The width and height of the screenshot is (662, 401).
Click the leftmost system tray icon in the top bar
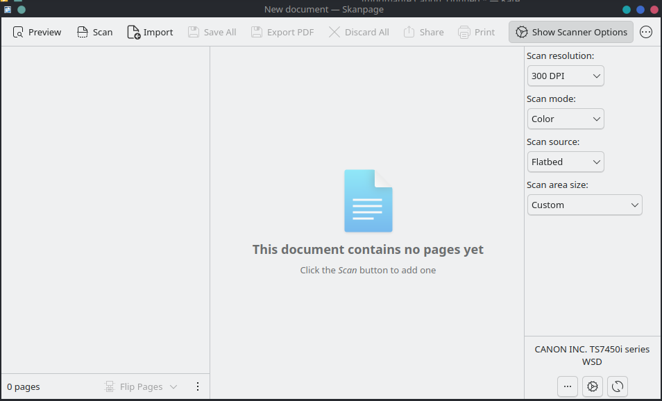tap(7, 9)
